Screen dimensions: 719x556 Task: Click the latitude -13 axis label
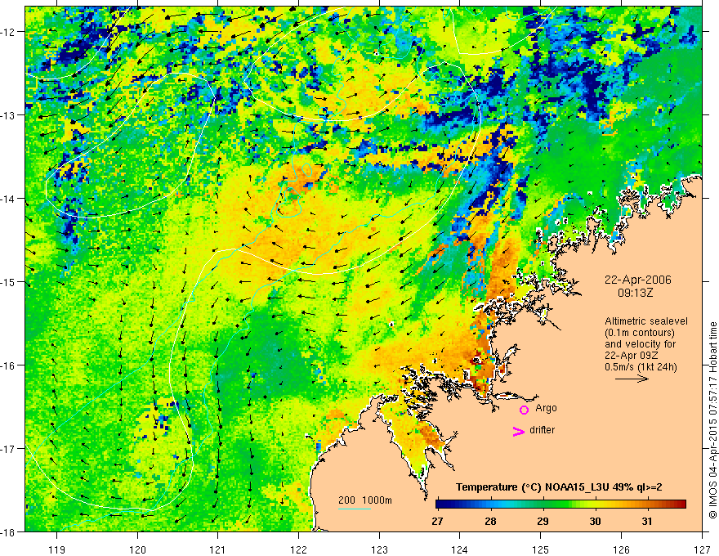pos(9,115)
